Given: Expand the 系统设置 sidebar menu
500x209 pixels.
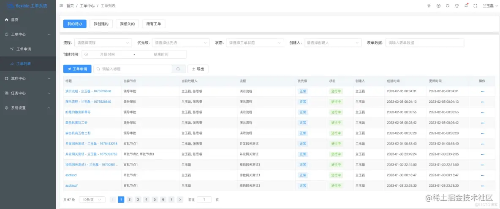Looking at the screenshot, I should (28, 108).
